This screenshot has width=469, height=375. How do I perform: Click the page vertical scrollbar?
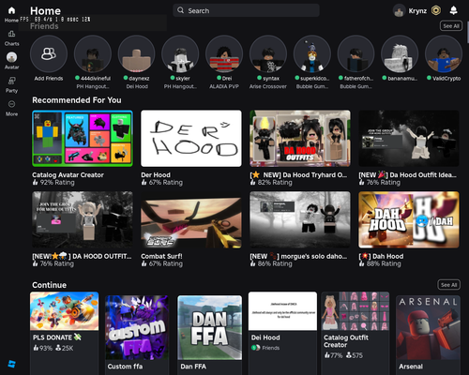coord(467,33)
